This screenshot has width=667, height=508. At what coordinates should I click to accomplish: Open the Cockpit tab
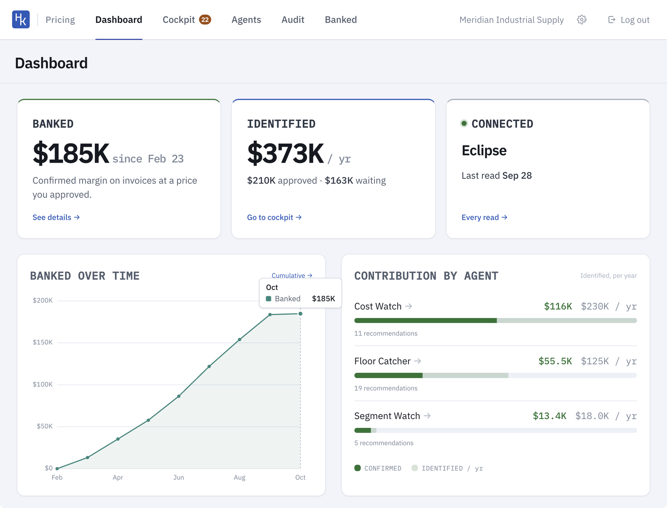point(179,20)
